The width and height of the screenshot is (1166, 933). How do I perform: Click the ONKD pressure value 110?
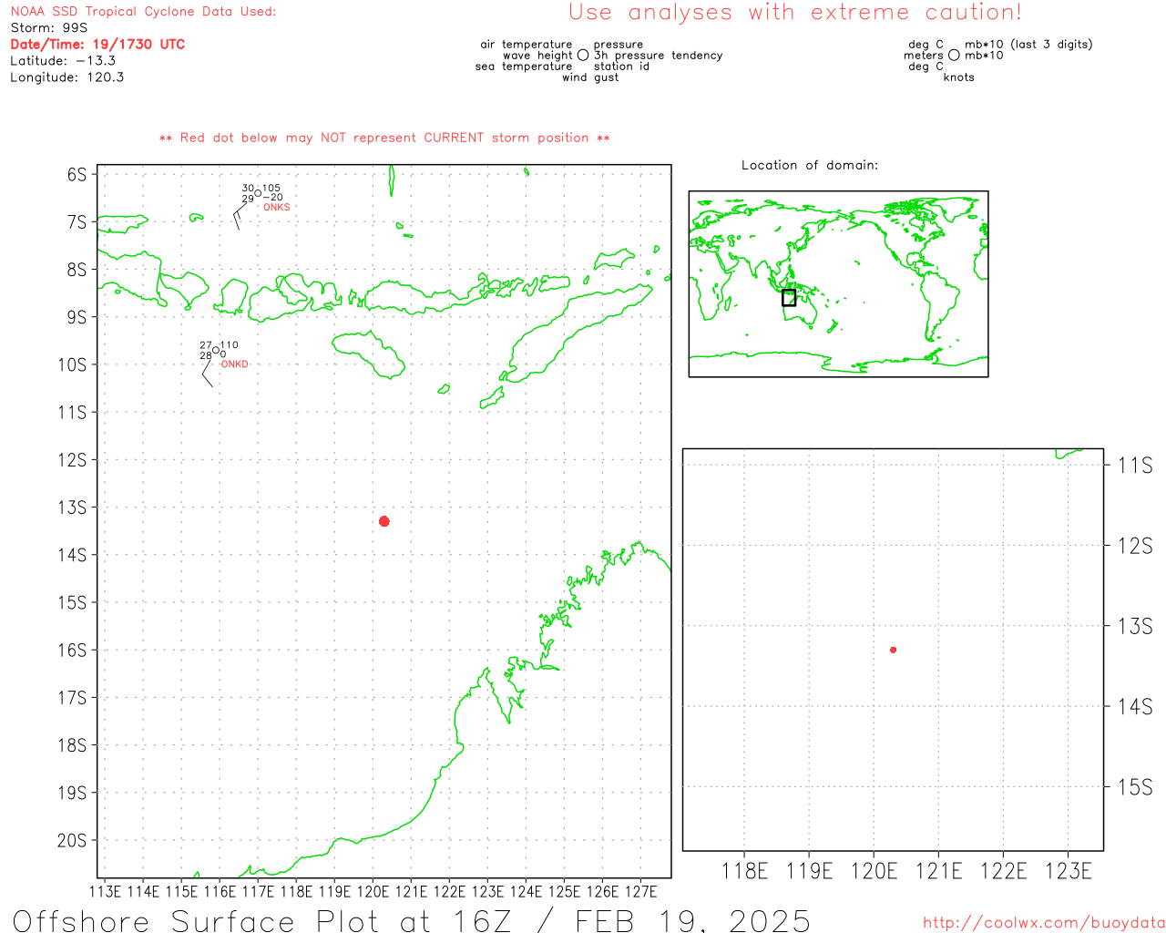(230, 345)
